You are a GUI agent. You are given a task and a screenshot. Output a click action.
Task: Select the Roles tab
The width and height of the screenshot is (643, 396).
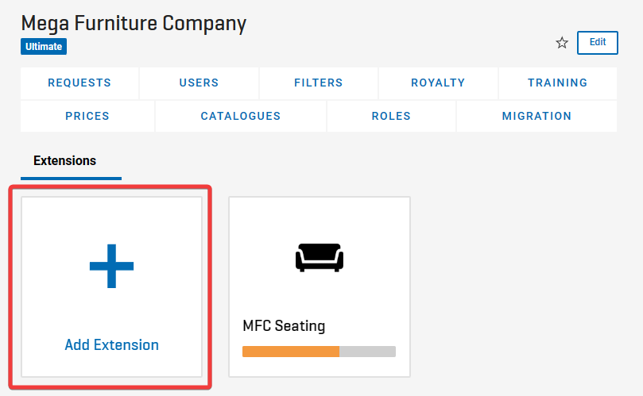(391, 116)
